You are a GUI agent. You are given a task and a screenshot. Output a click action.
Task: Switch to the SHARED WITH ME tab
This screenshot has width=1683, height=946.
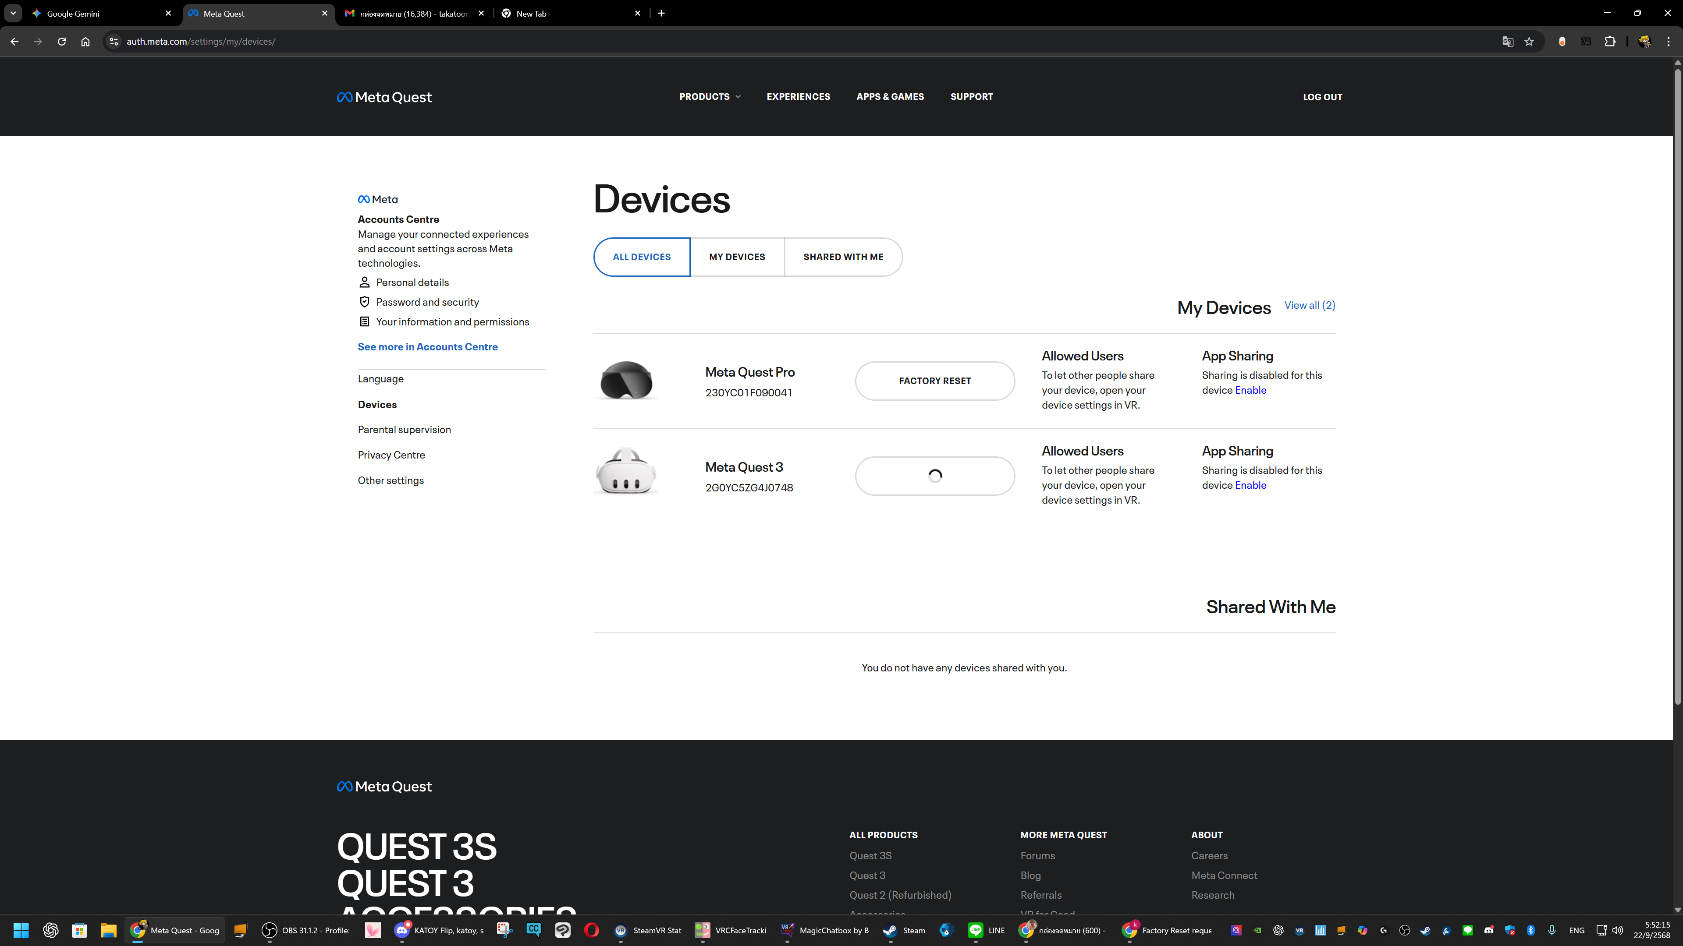click(843, 257)
